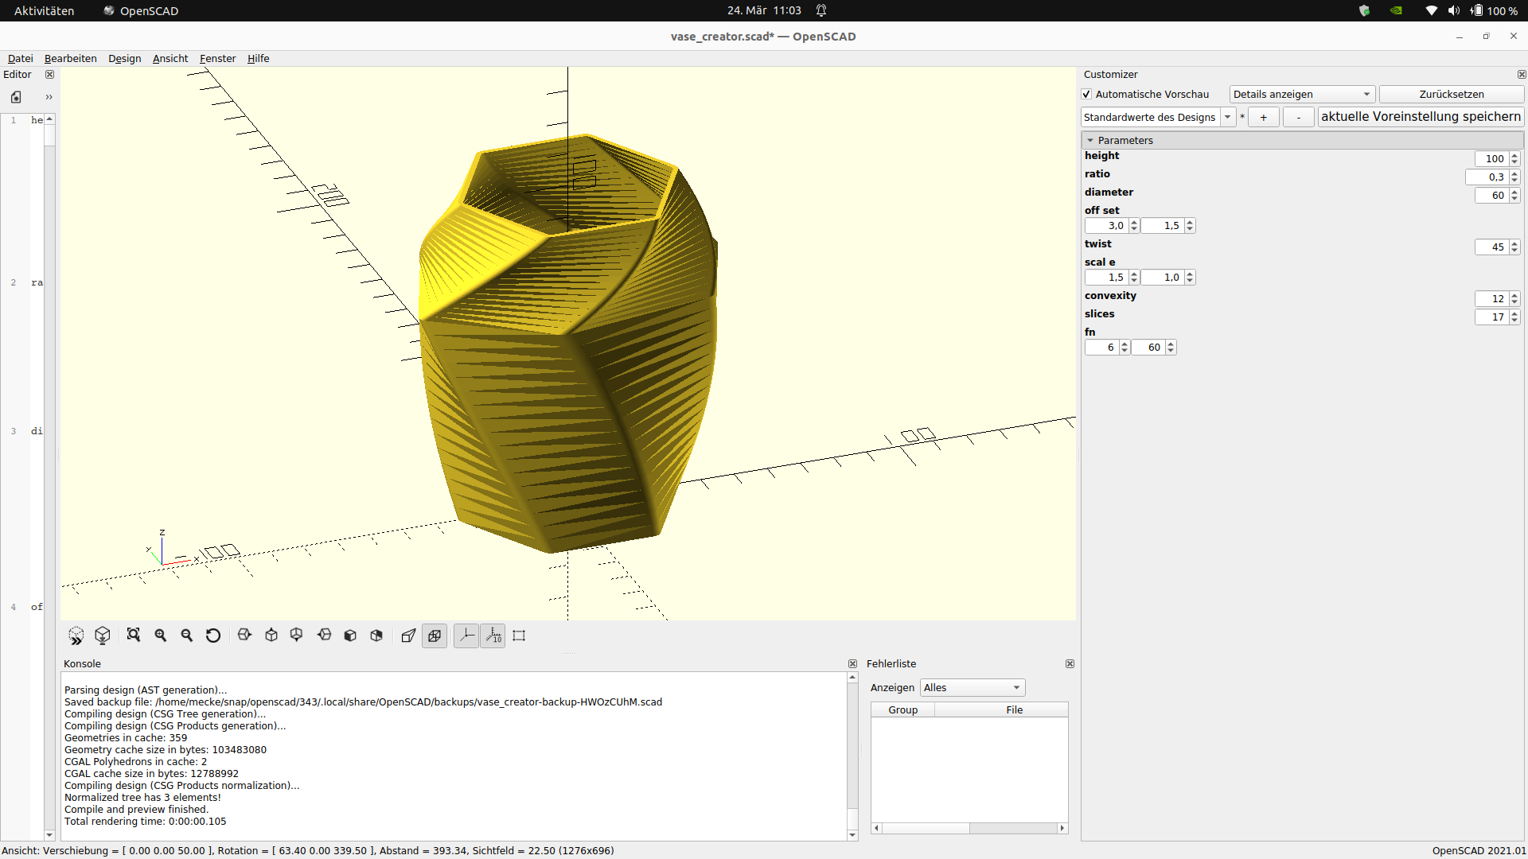Reset the view rotation
1528x859 pixels.
click(x=212, y=636)
